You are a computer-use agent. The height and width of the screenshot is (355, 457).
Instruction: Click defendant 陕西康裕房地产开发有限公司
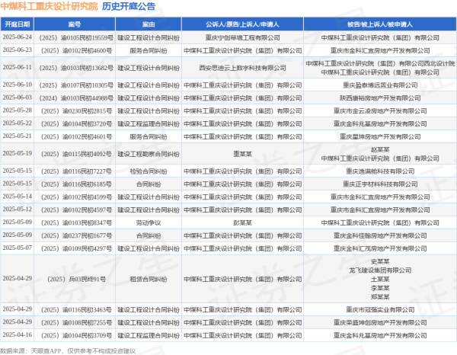click(x=380, y=98)
